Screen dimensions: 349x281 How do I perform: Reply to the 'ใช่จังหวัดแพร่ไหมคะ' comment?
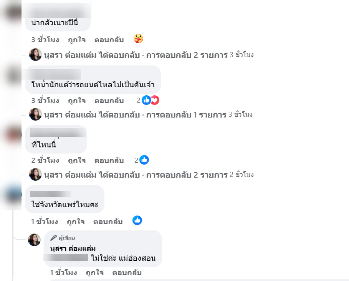click(x=108, y=222)
